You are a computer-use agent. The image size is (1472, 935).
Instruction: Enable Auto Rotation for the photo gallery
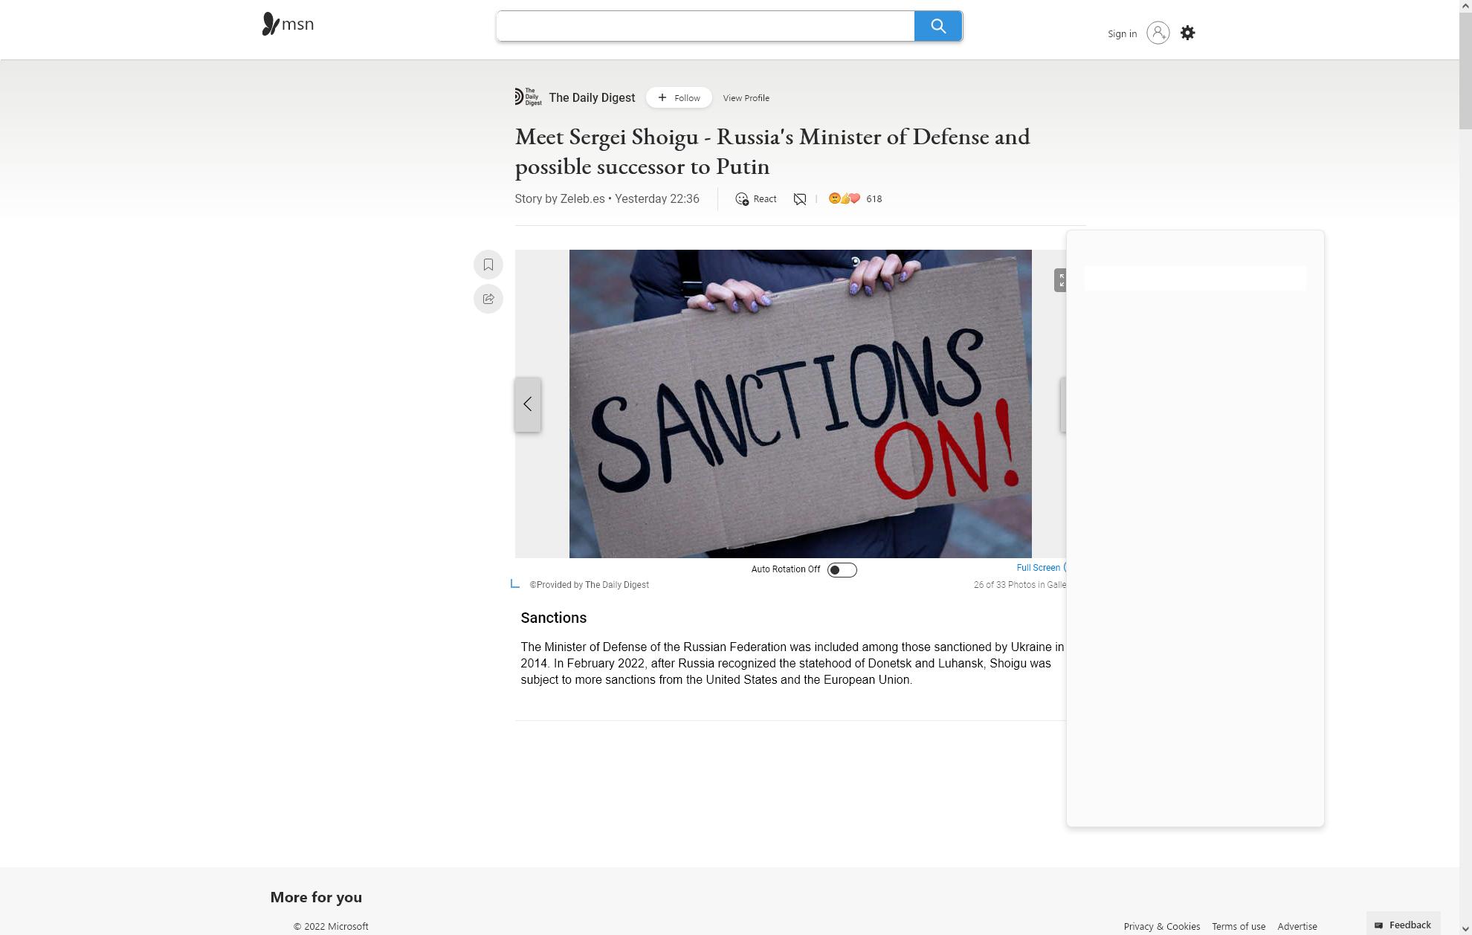tap(841, 569)
